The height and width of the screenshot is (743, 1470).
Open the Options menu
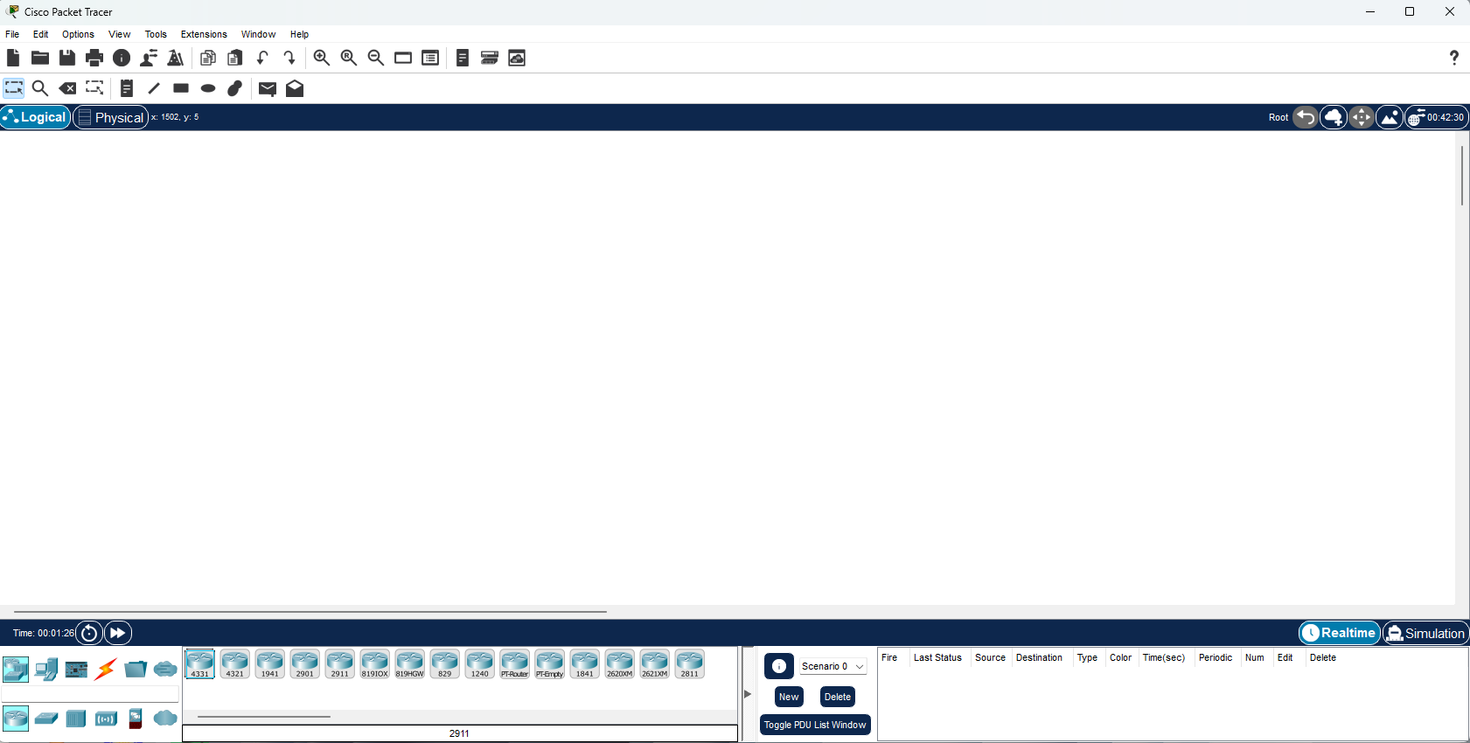click(78, 34)
